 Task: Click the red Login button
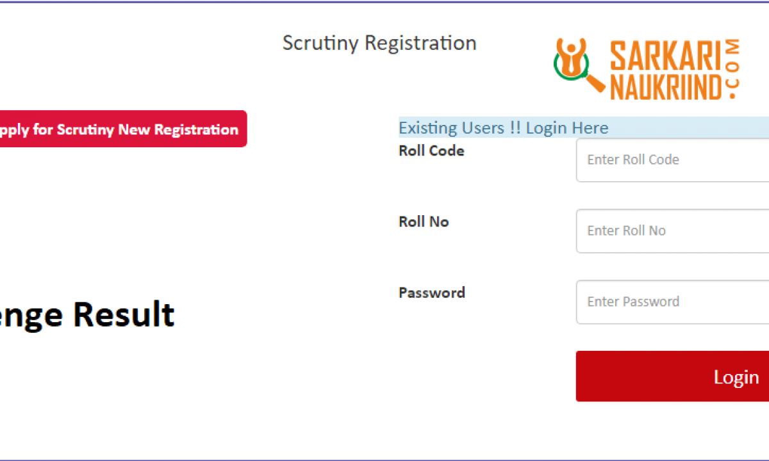[x=672, y=376]
